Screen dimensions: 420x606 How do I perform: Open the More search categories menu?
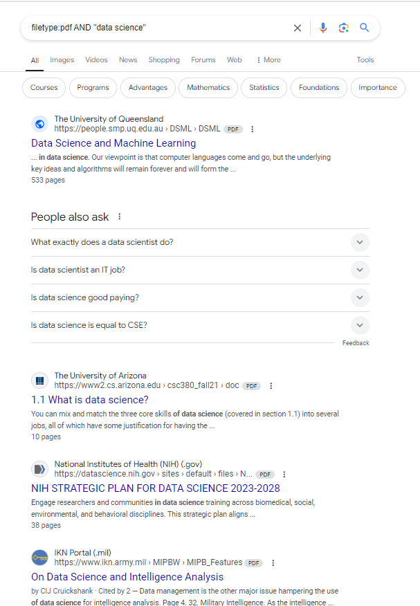(x=268, y=60)
